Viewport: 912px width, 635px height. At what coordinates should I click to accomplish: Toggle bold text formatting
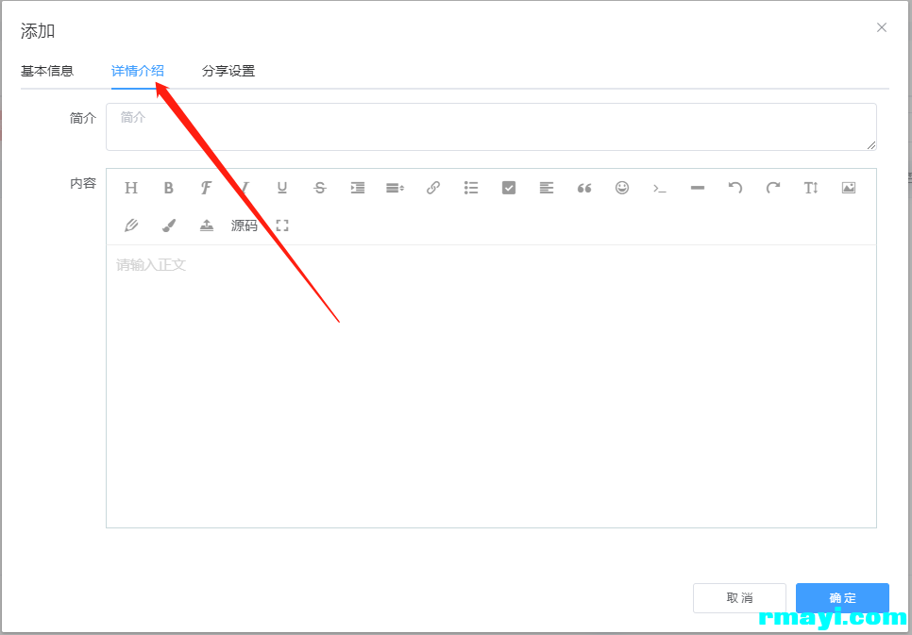pyautogui.click(x=169, y=188)
